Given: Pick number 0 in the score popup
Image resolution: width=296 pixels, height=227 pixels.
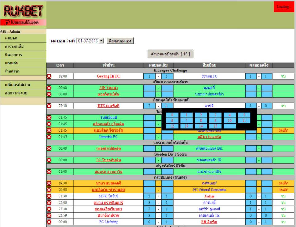Looking at the screenshot, I should tap(172, 115).
